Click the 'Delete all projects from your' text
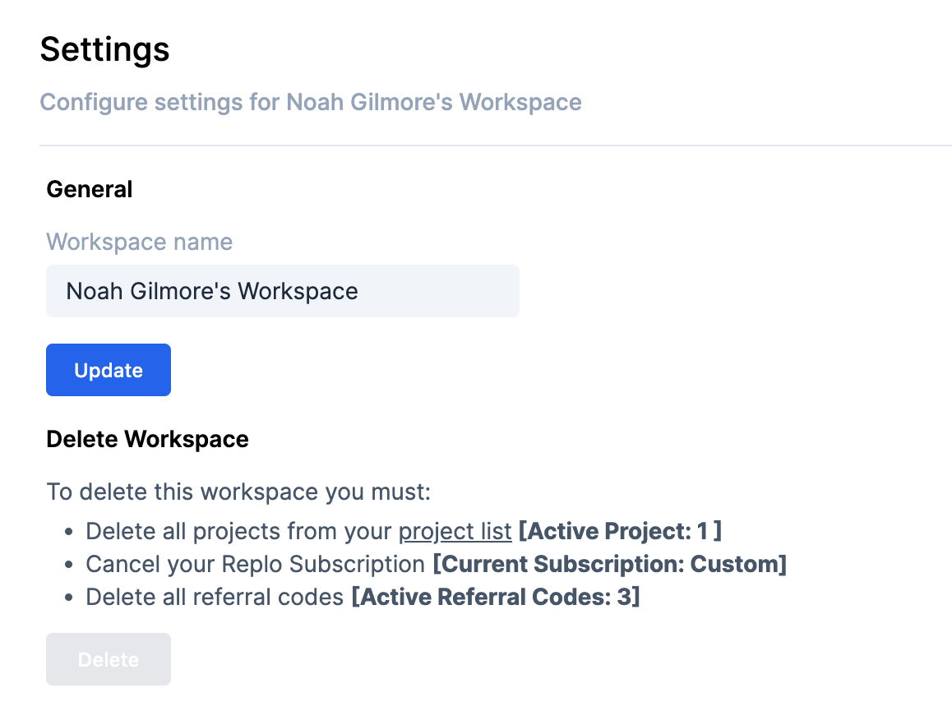The height and width of the screenshot is (725, 952). point(238,531)
